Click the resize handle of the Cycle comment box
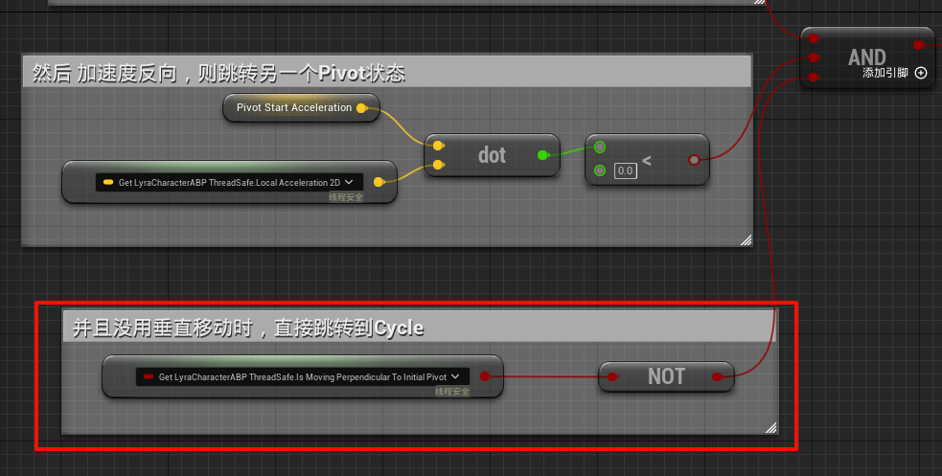 771,427
